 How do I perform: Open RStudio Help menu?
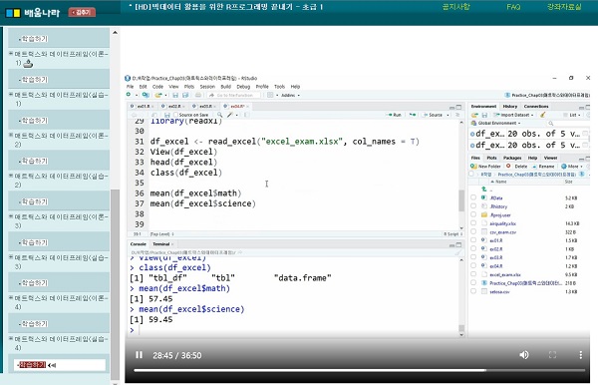(x=295, y=87)
